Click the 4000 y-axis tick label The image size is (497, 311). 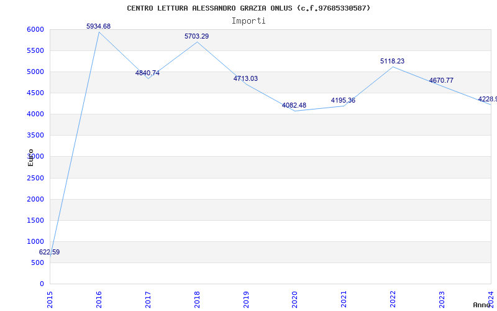(x=35, y=114)
